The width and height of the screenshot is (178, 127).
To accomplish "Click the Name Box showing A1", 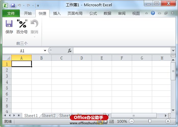I will click(22, 51).
